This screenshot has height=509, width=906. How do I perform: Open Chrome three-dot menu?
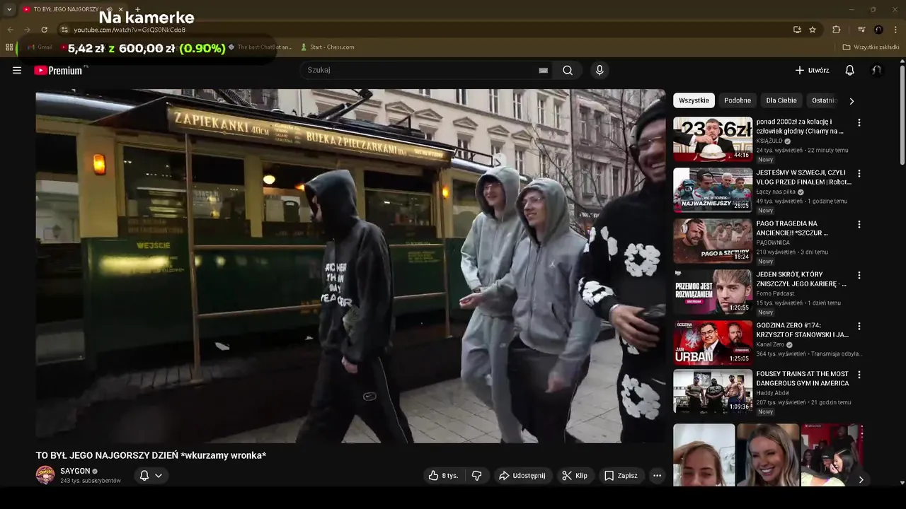coord(895,30)
